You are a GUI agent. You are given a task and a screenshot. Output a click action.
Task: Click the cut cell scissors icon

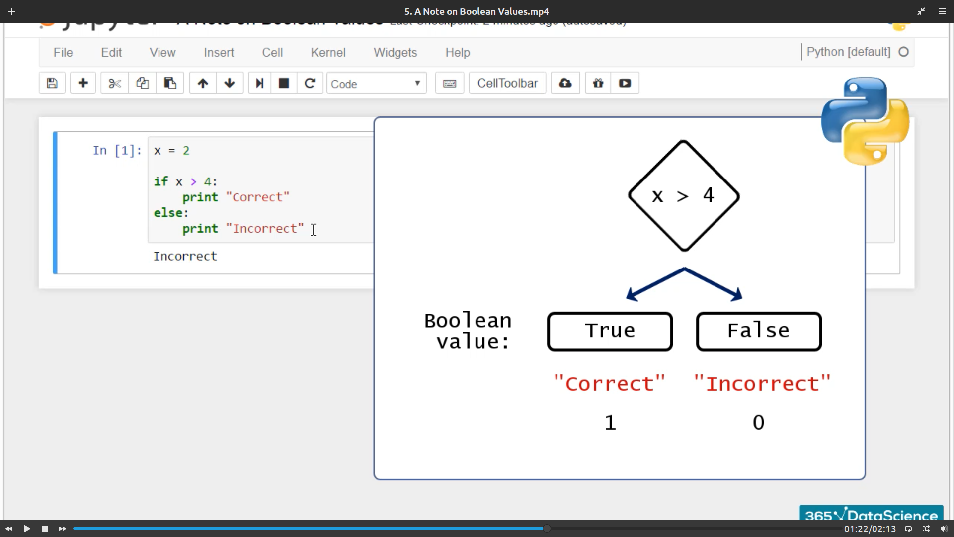[x=115, y=83]
